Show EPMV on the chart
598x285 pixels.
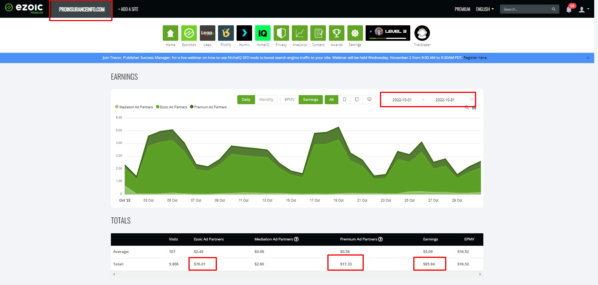click(x=290, y=99)
